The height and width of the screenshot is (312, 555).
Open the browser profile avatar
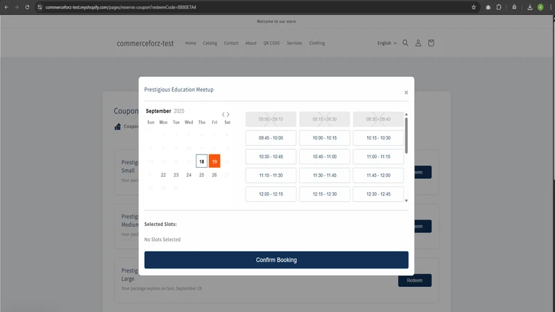pos(540,7)
